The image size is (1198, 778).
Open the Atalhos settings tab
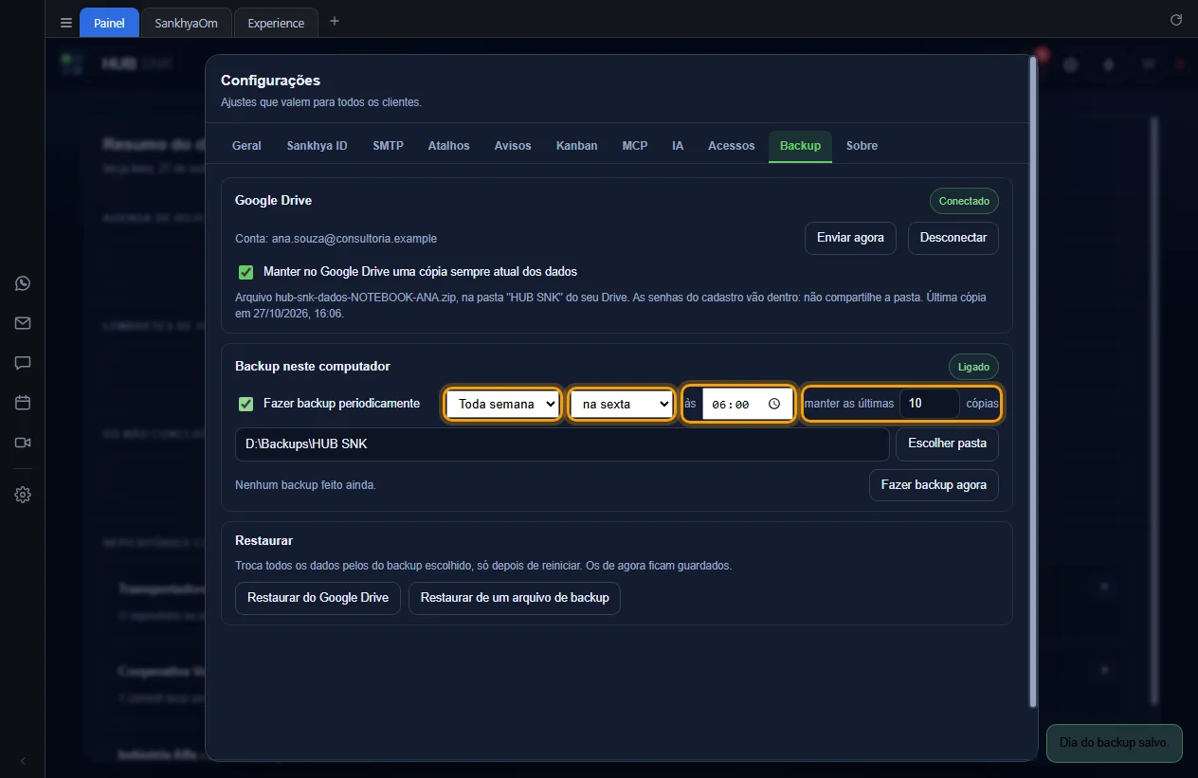[448, 146]
